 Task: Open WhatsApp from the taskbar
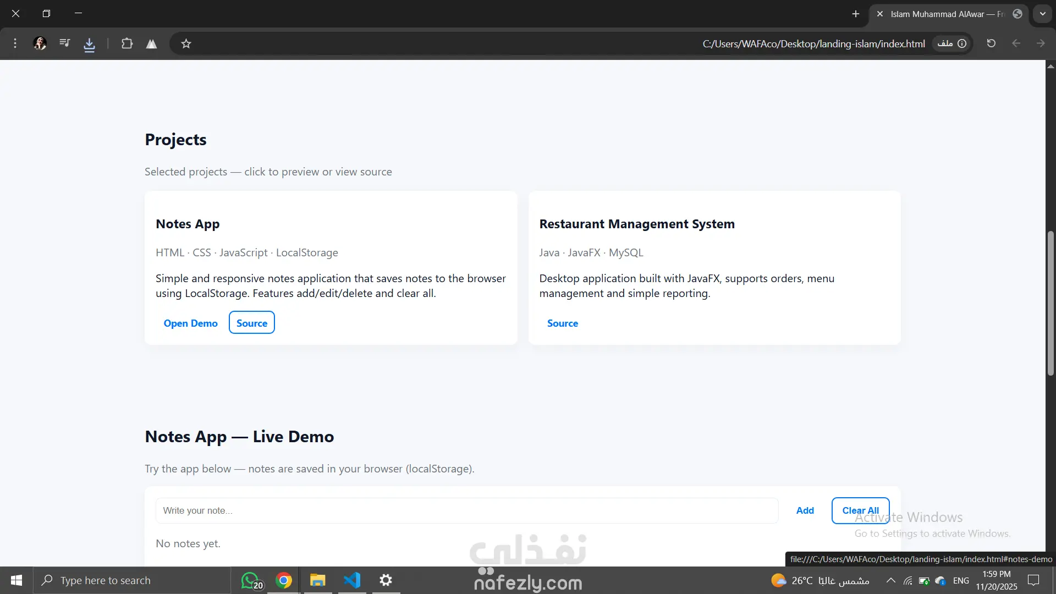[x=251, y=580]
